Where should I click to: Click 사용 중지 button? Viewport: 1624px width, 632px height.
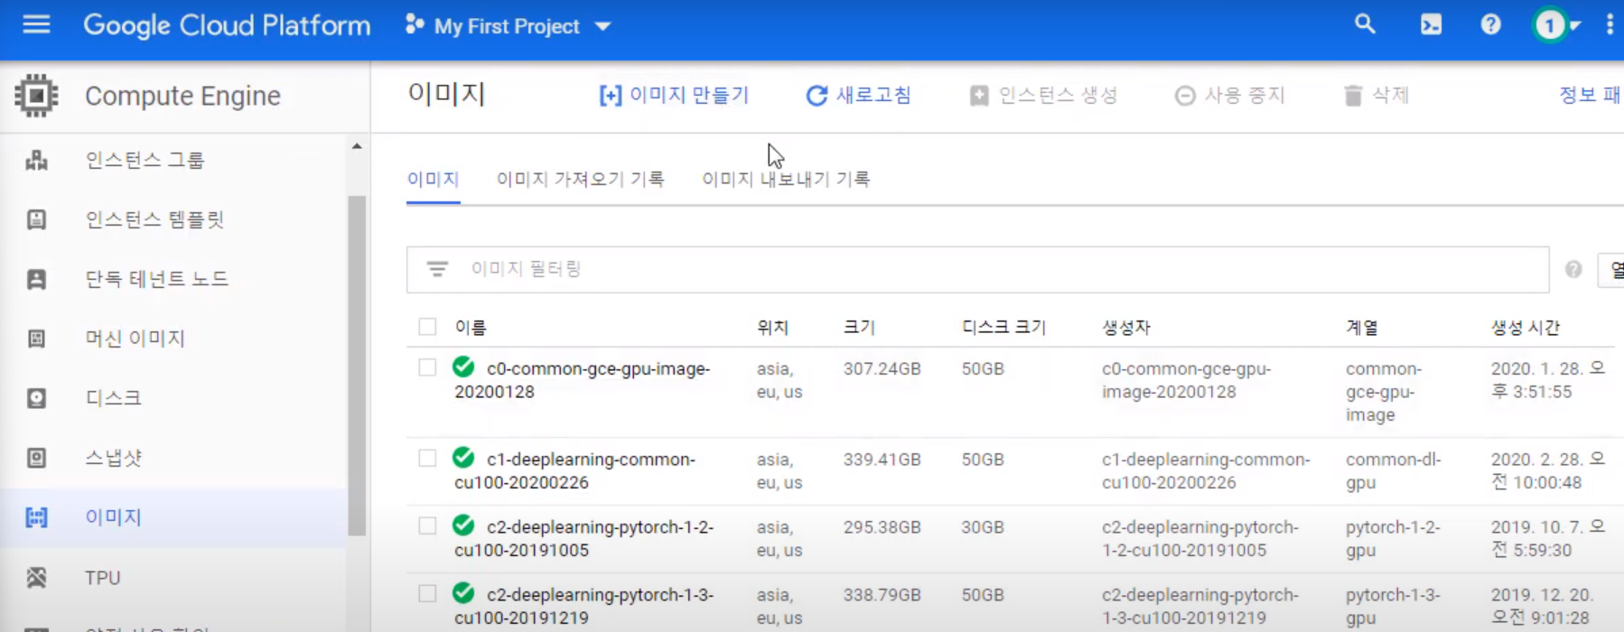pyautogui.click(x=1229, y=95)
